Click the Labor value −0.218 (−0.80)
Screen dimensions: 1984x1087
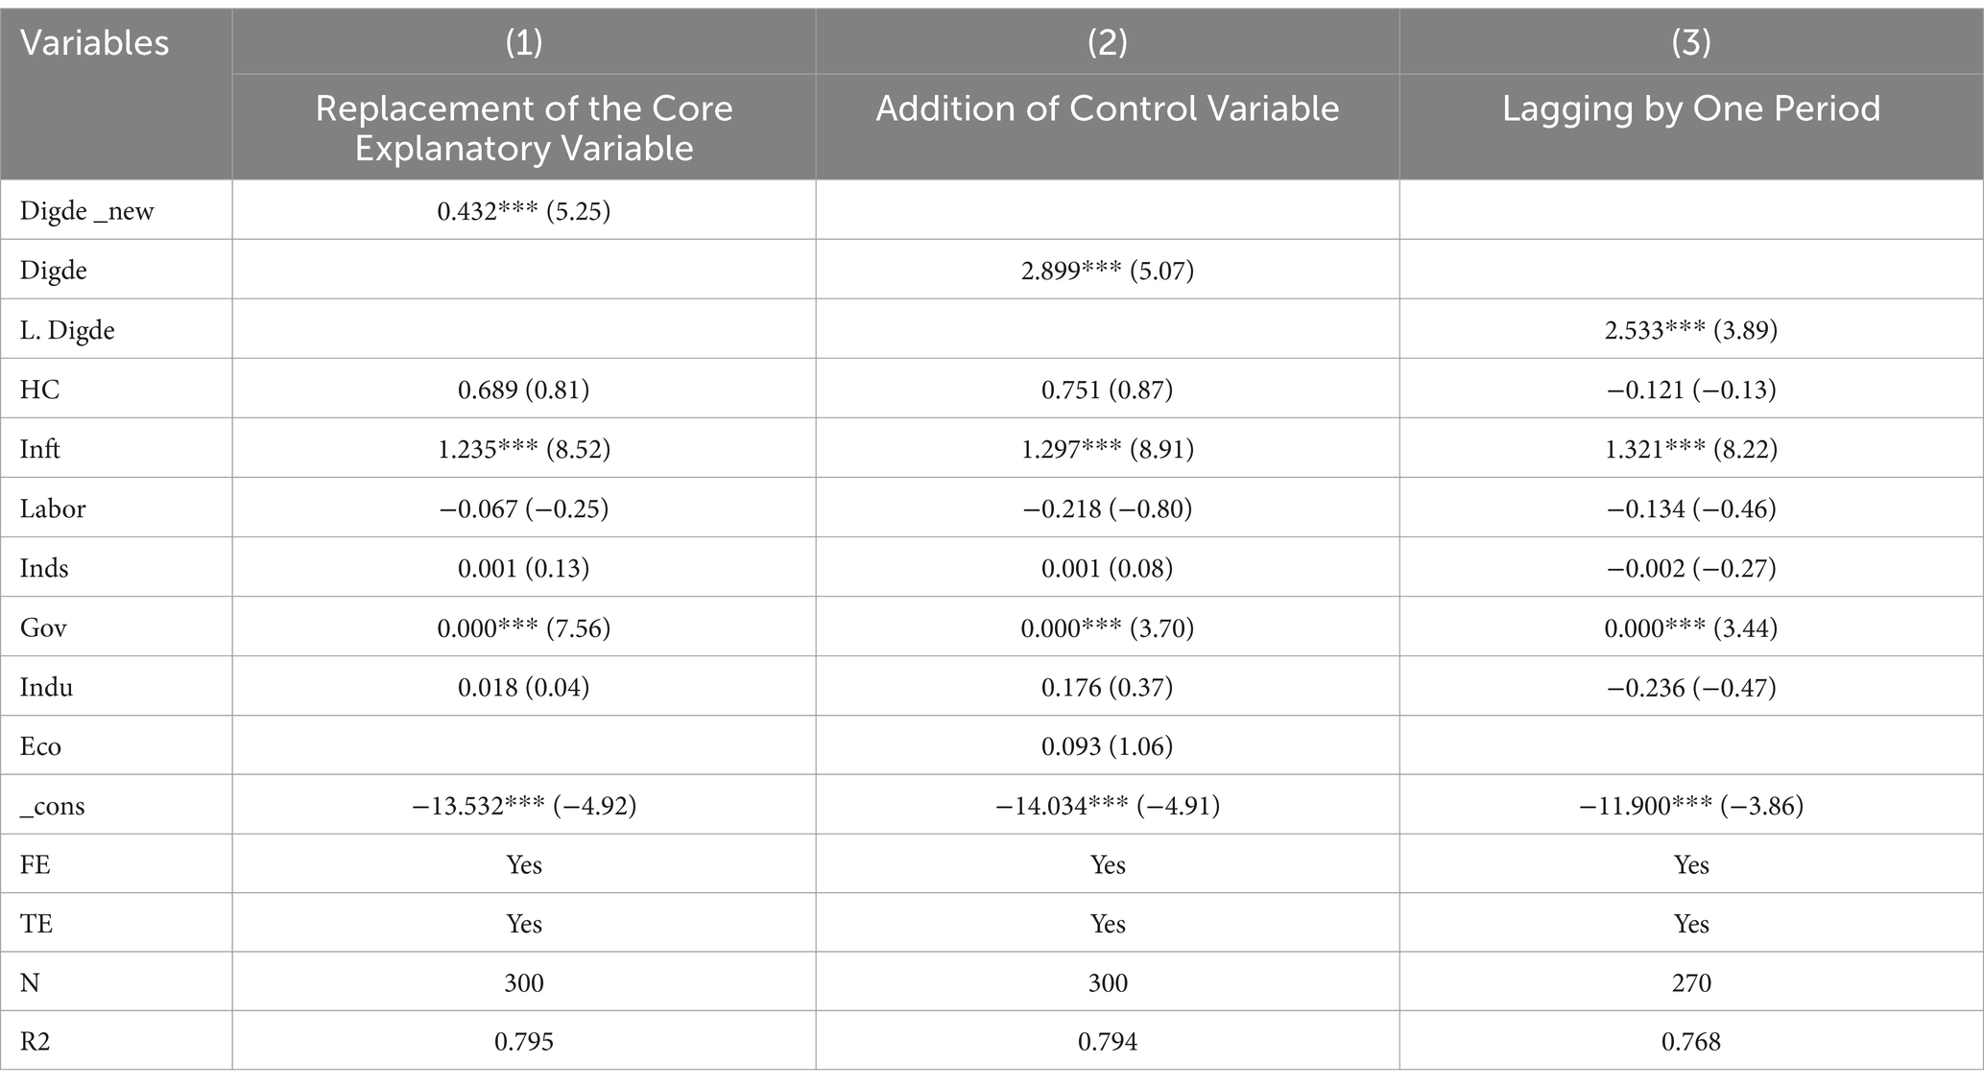tap(1107, 508)
